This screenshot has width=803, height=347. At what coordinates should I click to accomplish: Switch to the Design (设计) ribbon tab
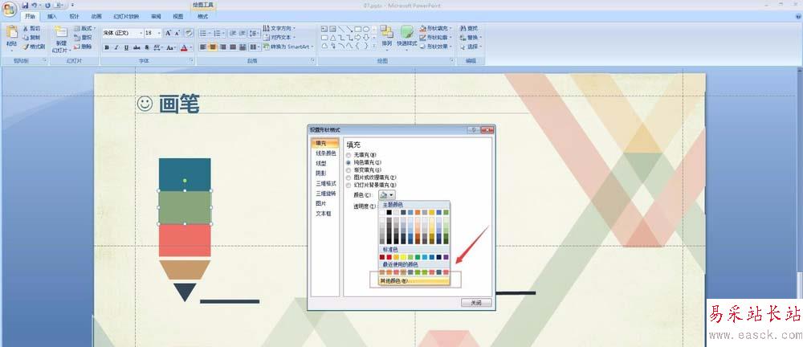pyautogui.click(x=74, y=16)
